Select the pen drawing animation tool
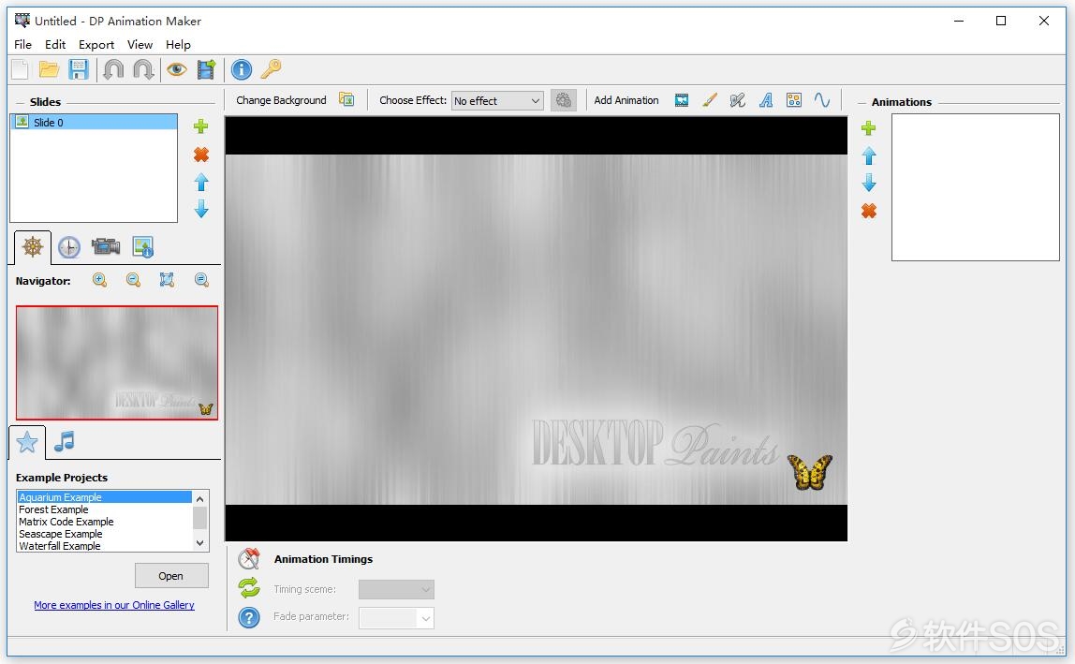 pos(738,100)
